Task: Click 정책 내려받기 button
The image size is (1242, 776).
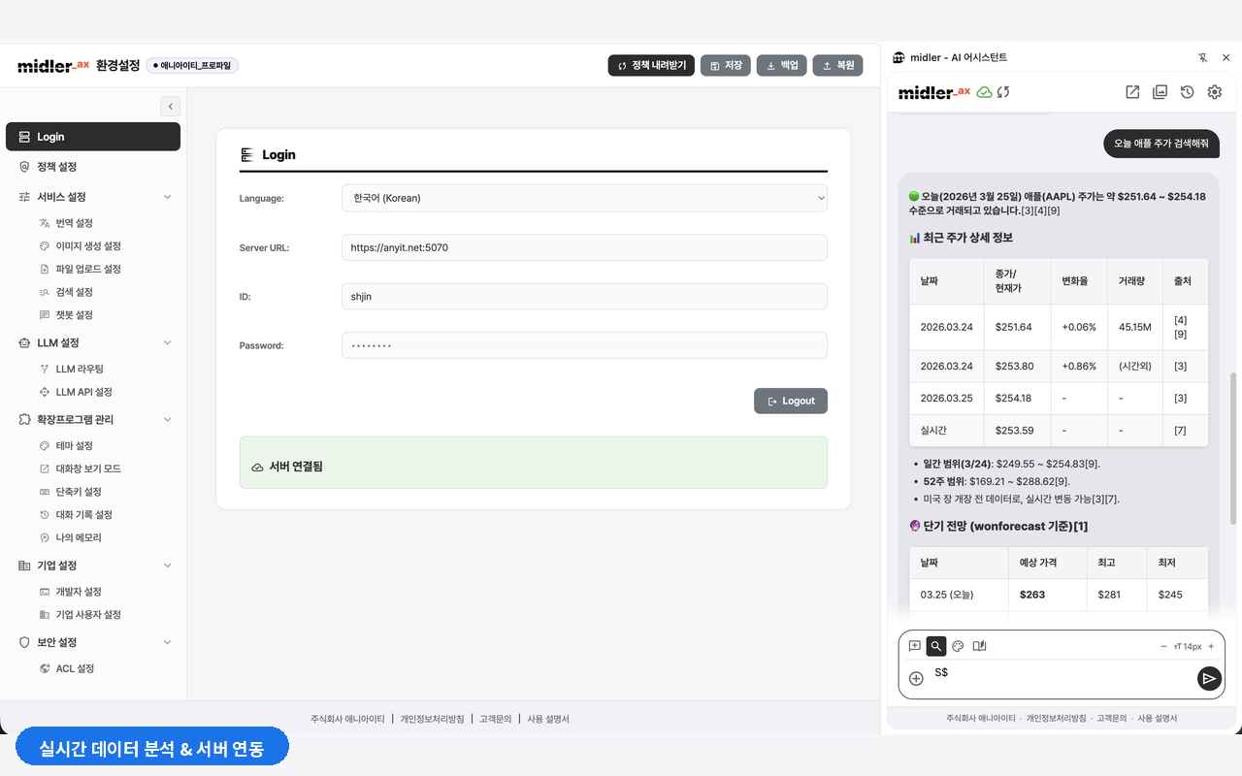Action: tap(651, 65)
